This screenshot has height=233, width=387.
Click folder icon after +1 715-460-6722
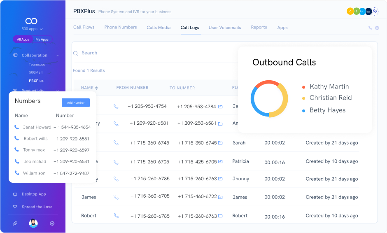220,197
